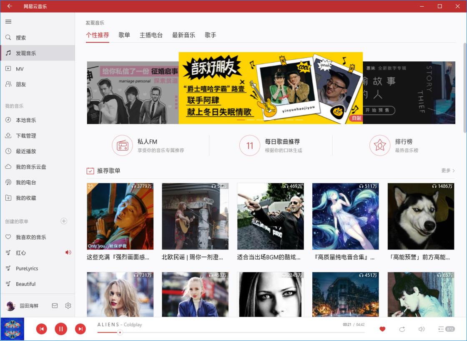The image size is (467, 341).
Task: Click the back arrow in title bar
Action: click(x=10, y=6)
